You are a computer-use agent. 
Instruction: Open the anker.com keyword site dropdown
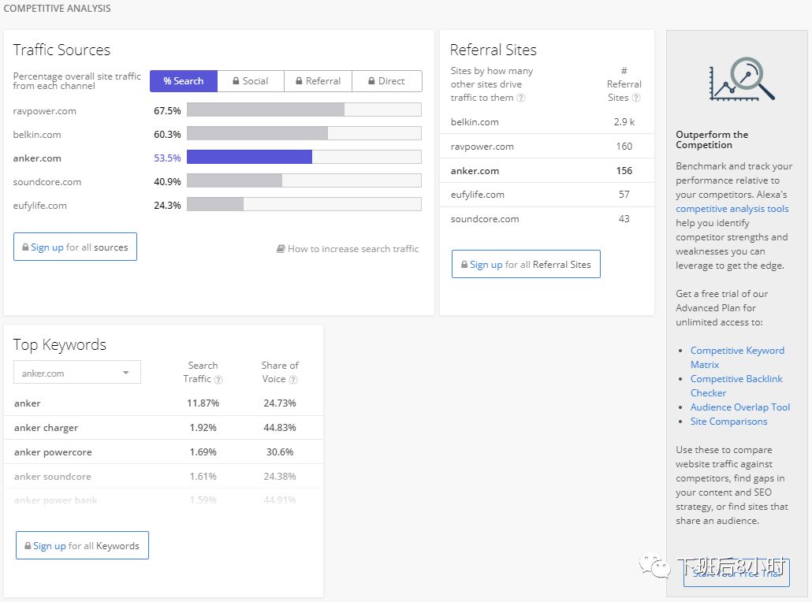77,373
